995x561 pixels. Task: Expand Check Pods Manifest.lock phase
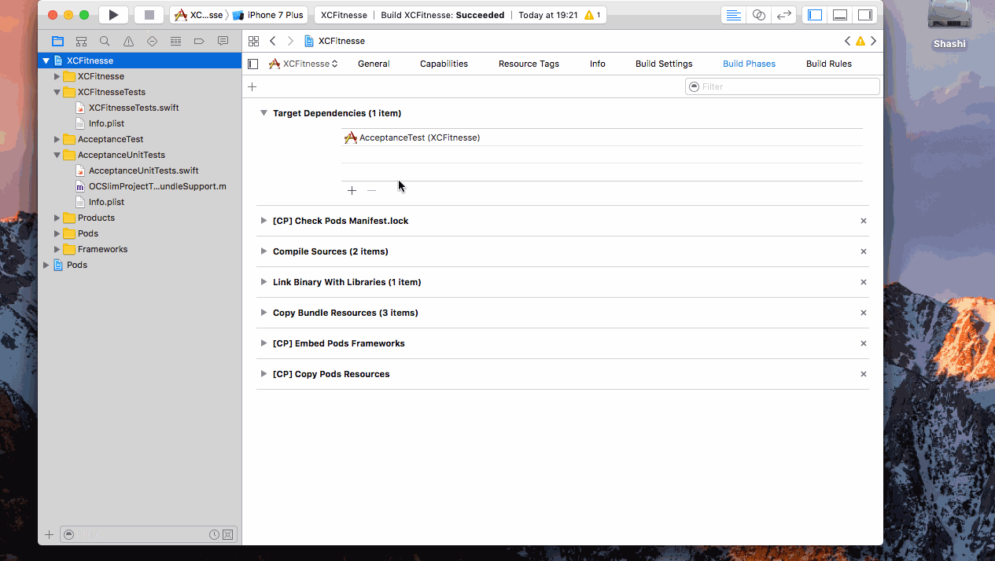(x=264, y=221)
